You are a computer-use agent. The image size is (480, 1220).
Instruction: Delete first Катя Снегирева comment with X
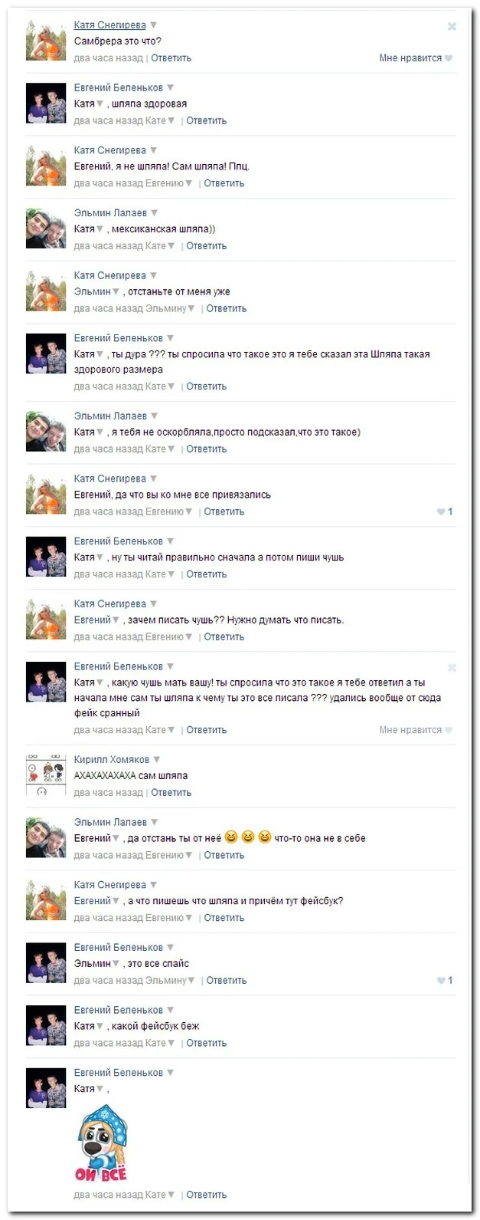click(x=452, y=26)
